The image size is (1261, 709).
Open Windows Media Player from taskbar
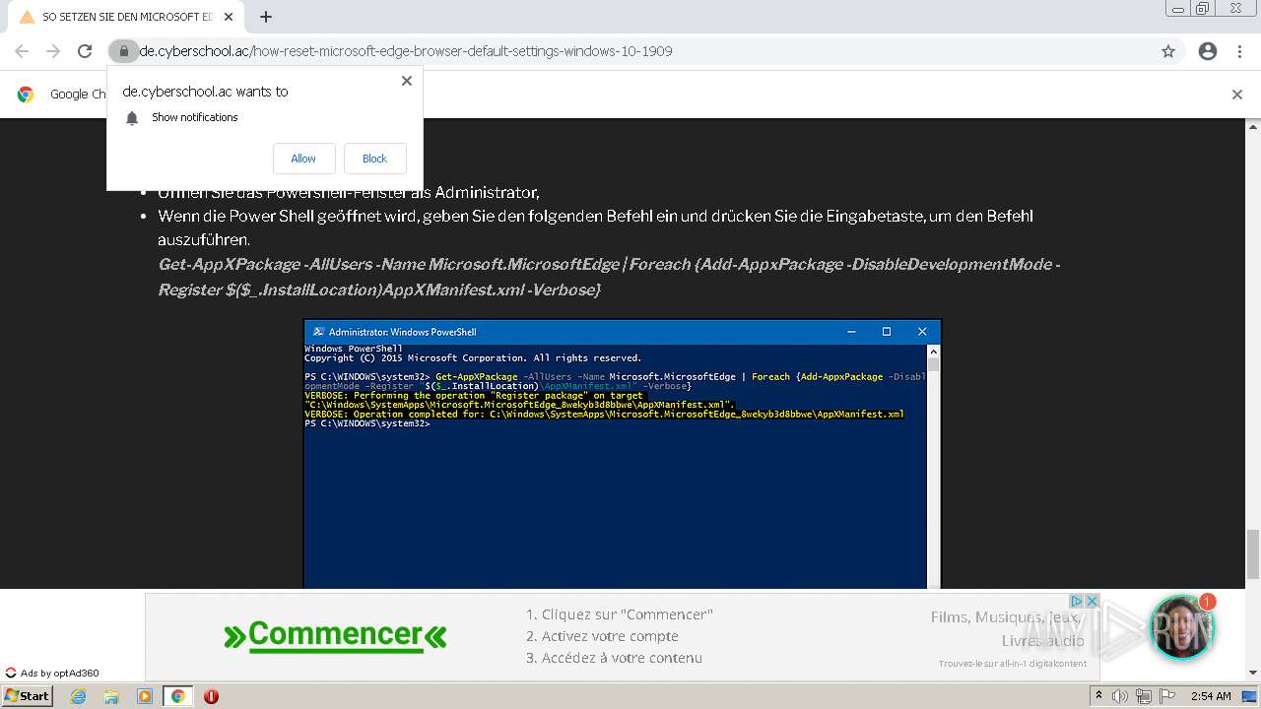coord(145,696)
